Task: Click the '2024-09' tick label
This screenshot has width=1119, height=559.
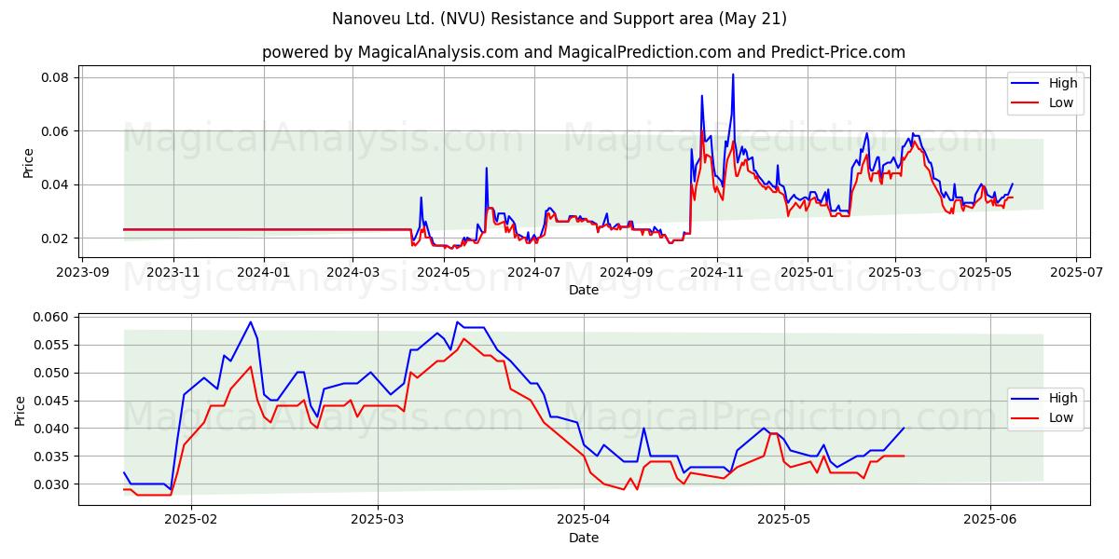Action: [626, 273]
